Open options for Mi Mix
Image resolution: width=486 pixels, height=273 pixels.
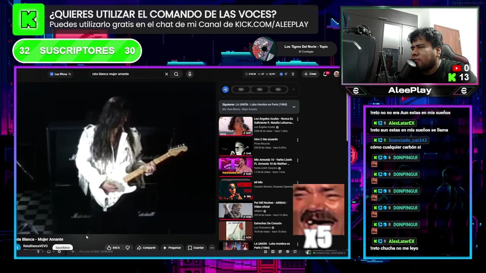coord(297,182)
